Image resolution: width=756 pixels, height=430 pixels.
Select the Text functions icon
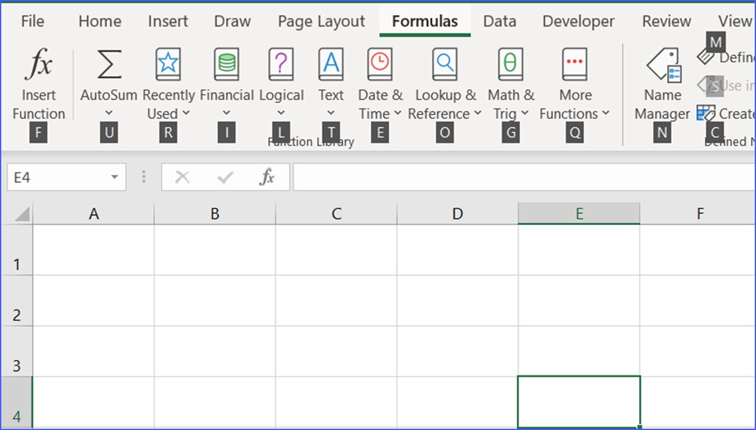330,63
